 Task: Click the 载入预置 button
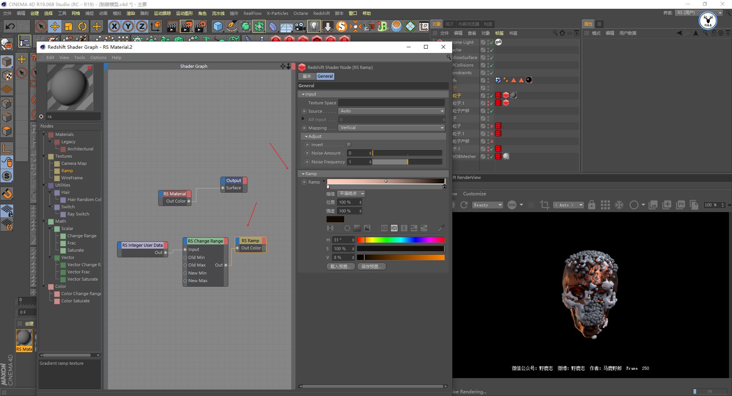tap(340, 267)
